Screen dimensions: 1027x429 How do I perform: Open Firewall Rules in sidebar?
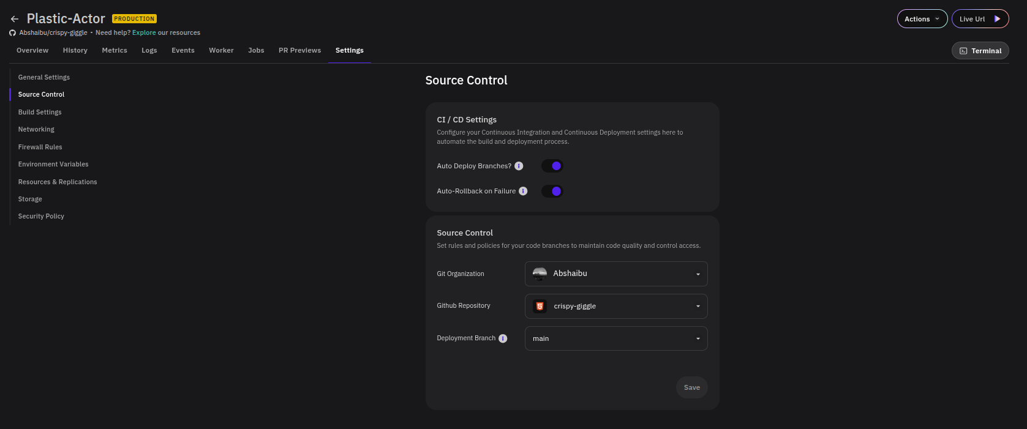click(x=40, y=147)
